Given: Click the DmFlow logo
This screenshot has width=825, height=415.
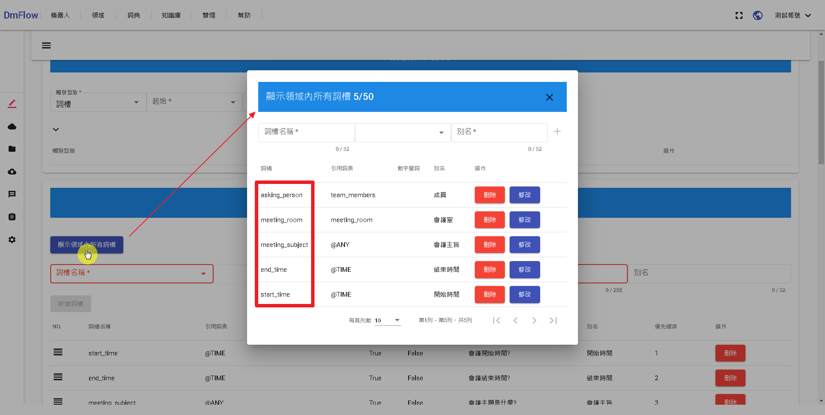Looking at the screenshot, I should [21, 15].
